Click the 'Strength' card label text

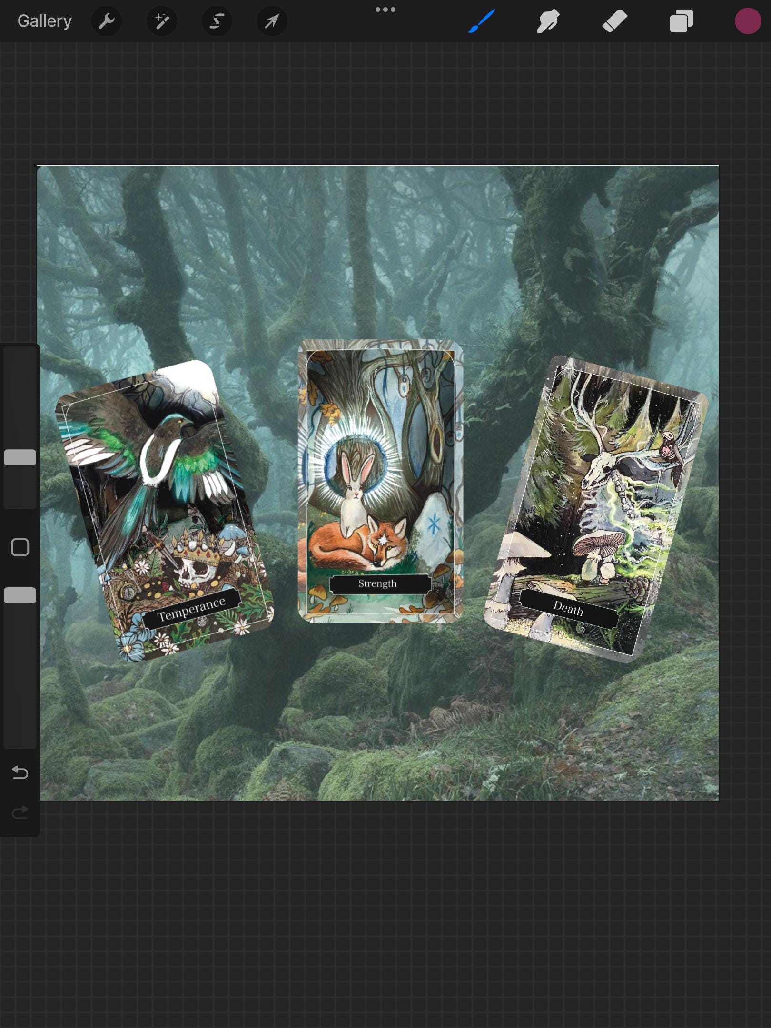(x=377, y=583)
